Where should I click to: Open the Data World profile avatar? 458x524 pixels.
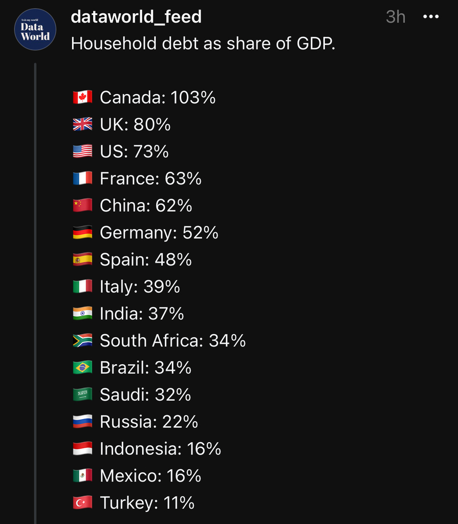35,29
